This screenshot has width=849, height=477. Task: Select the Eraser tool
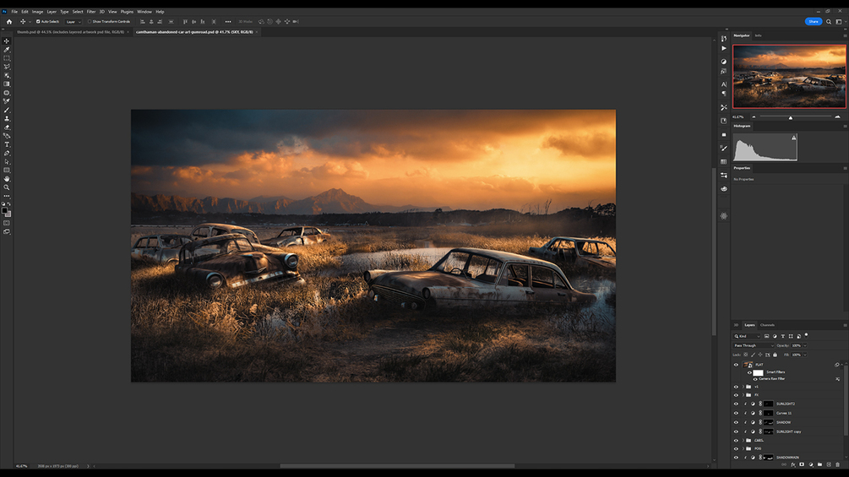(7, 127)
